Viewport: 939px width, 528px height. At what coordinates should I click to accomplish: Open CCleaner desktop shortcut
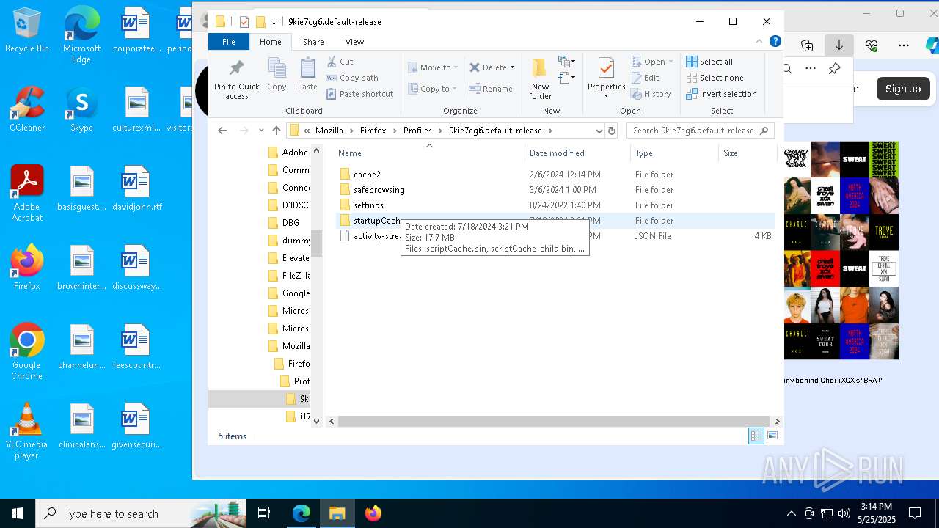(27, 110)
